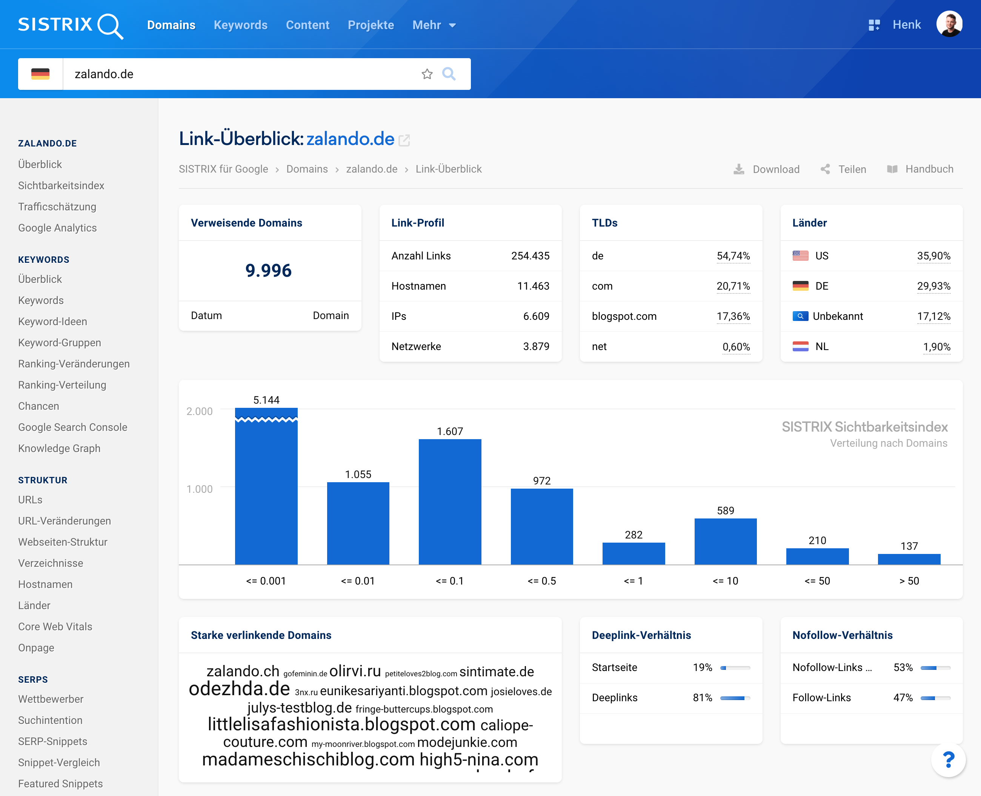Image resolution: width=981 pixels, height=796 pixels.
Task: Open Google Search Console in sidebar
Action: tap(73, 427)
